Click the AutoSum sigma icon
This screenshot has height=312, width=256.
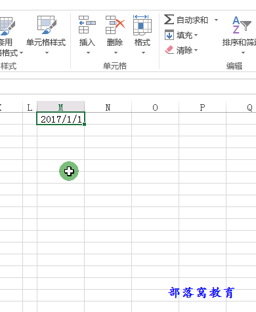(169, 20)
